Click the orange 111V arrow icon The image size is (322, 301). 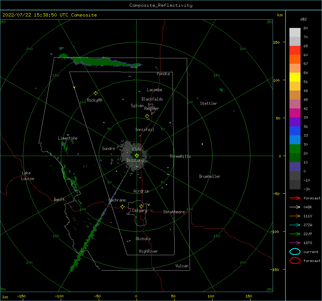tap(295, 216)
